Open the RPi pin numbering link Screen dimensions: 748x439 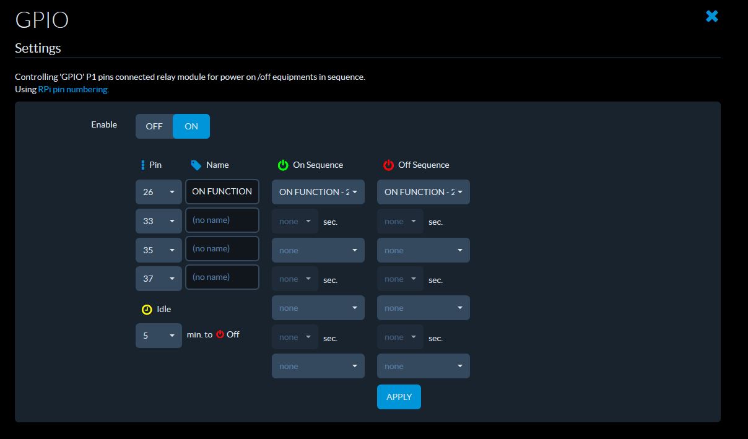pos(73,89)
